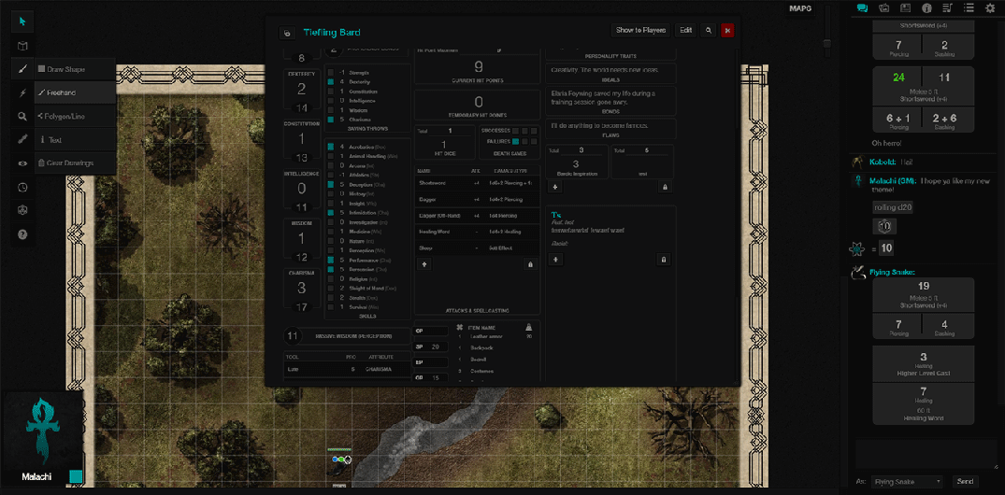
Task: Click Show to Players button
Action: click(641, 30)
